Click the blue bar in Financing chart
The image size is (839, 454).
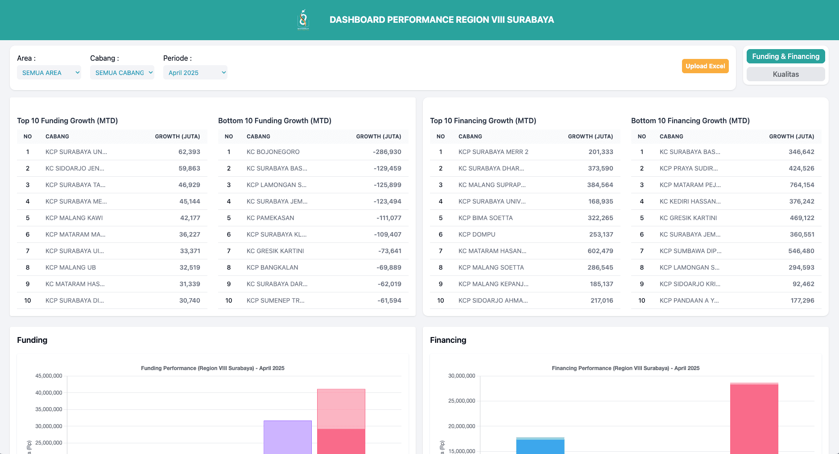(540, 444)
